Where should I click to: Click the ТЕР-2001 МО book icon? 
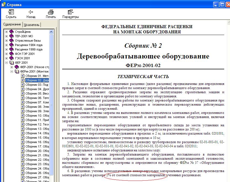(12, 36)
